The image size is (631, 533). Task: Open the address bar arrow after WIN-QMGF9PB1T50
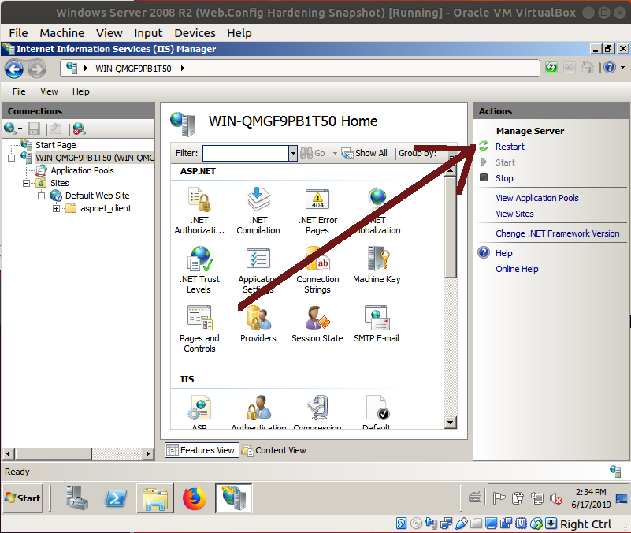click(x=182, y=69)
